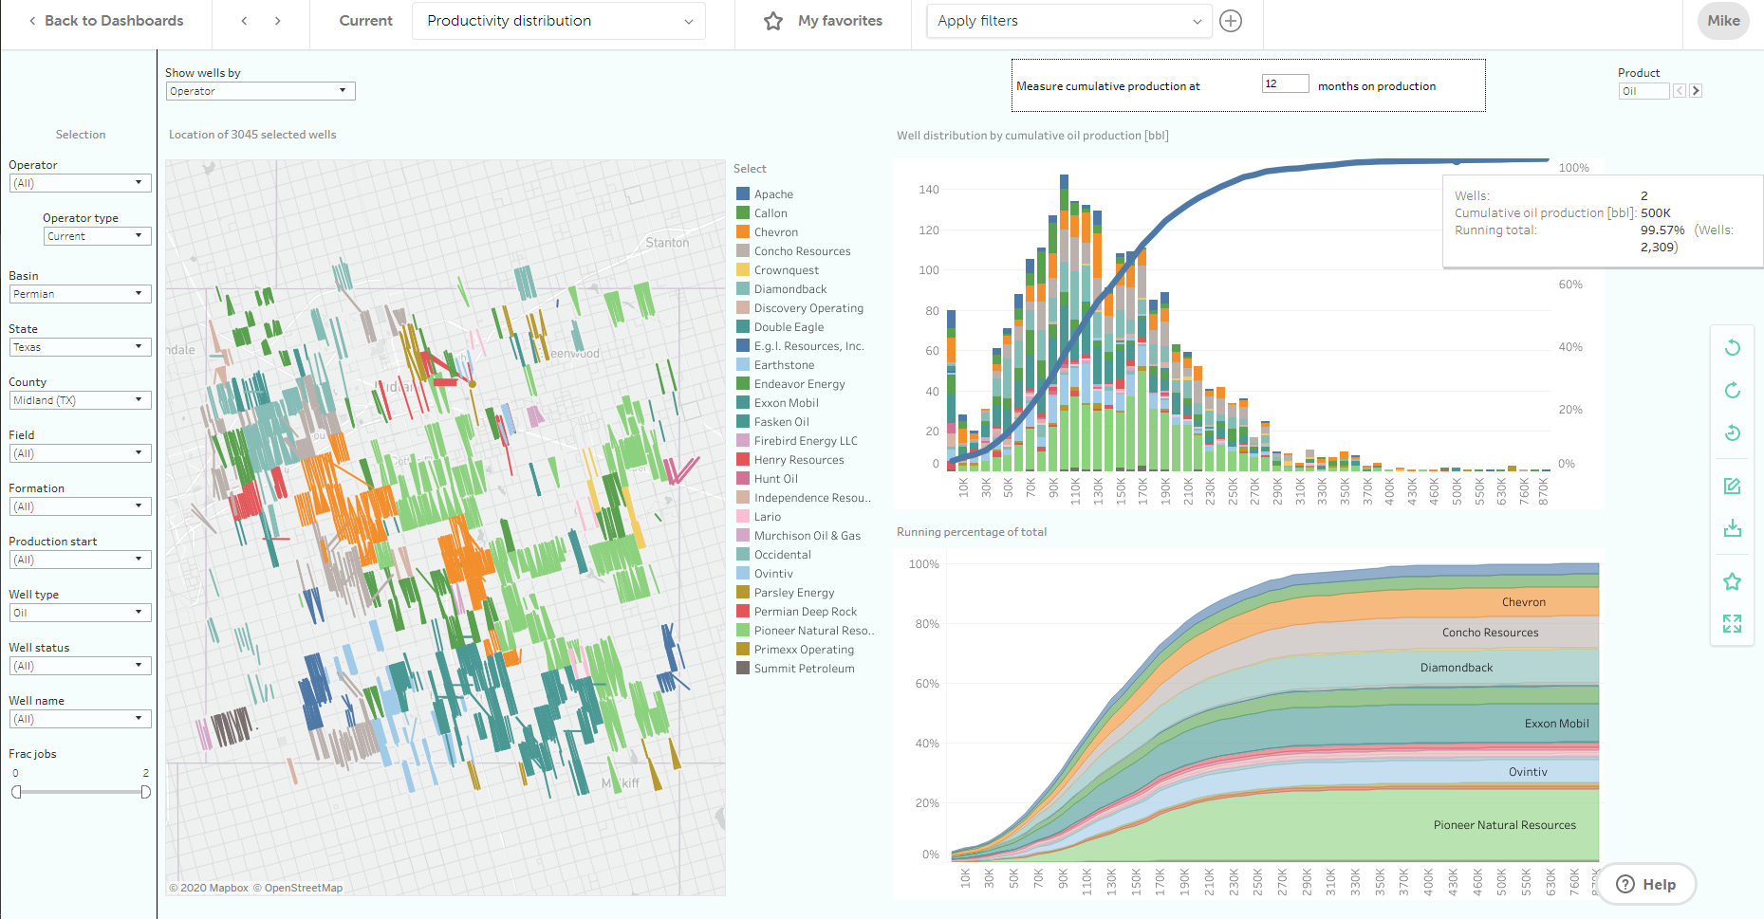Click the undo arrow in the right toolbar

click(1732, 347)
